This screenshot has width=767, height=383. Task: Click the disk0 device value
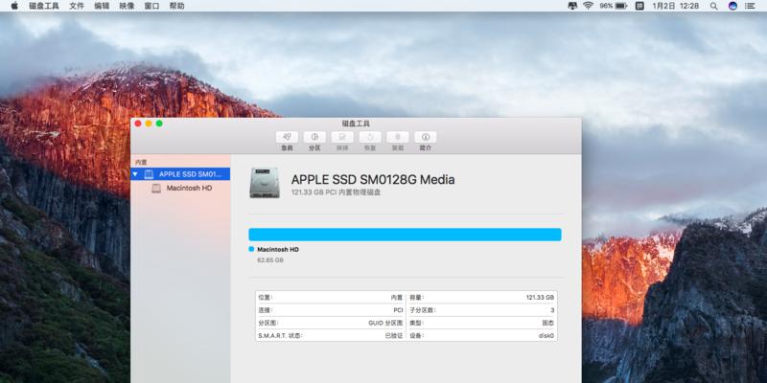coord(546,336)
